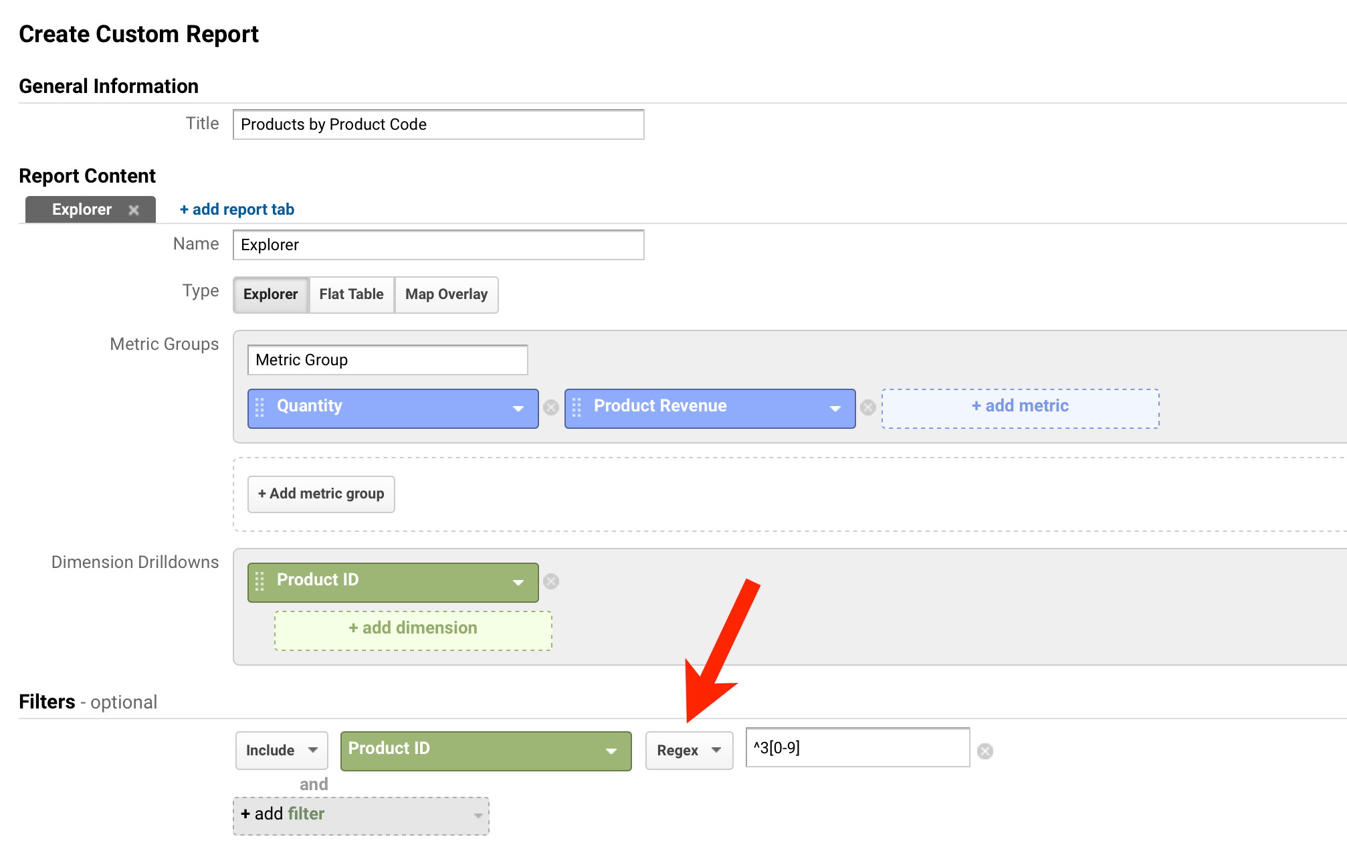Close the Explorer report tab

click(134, 209)
